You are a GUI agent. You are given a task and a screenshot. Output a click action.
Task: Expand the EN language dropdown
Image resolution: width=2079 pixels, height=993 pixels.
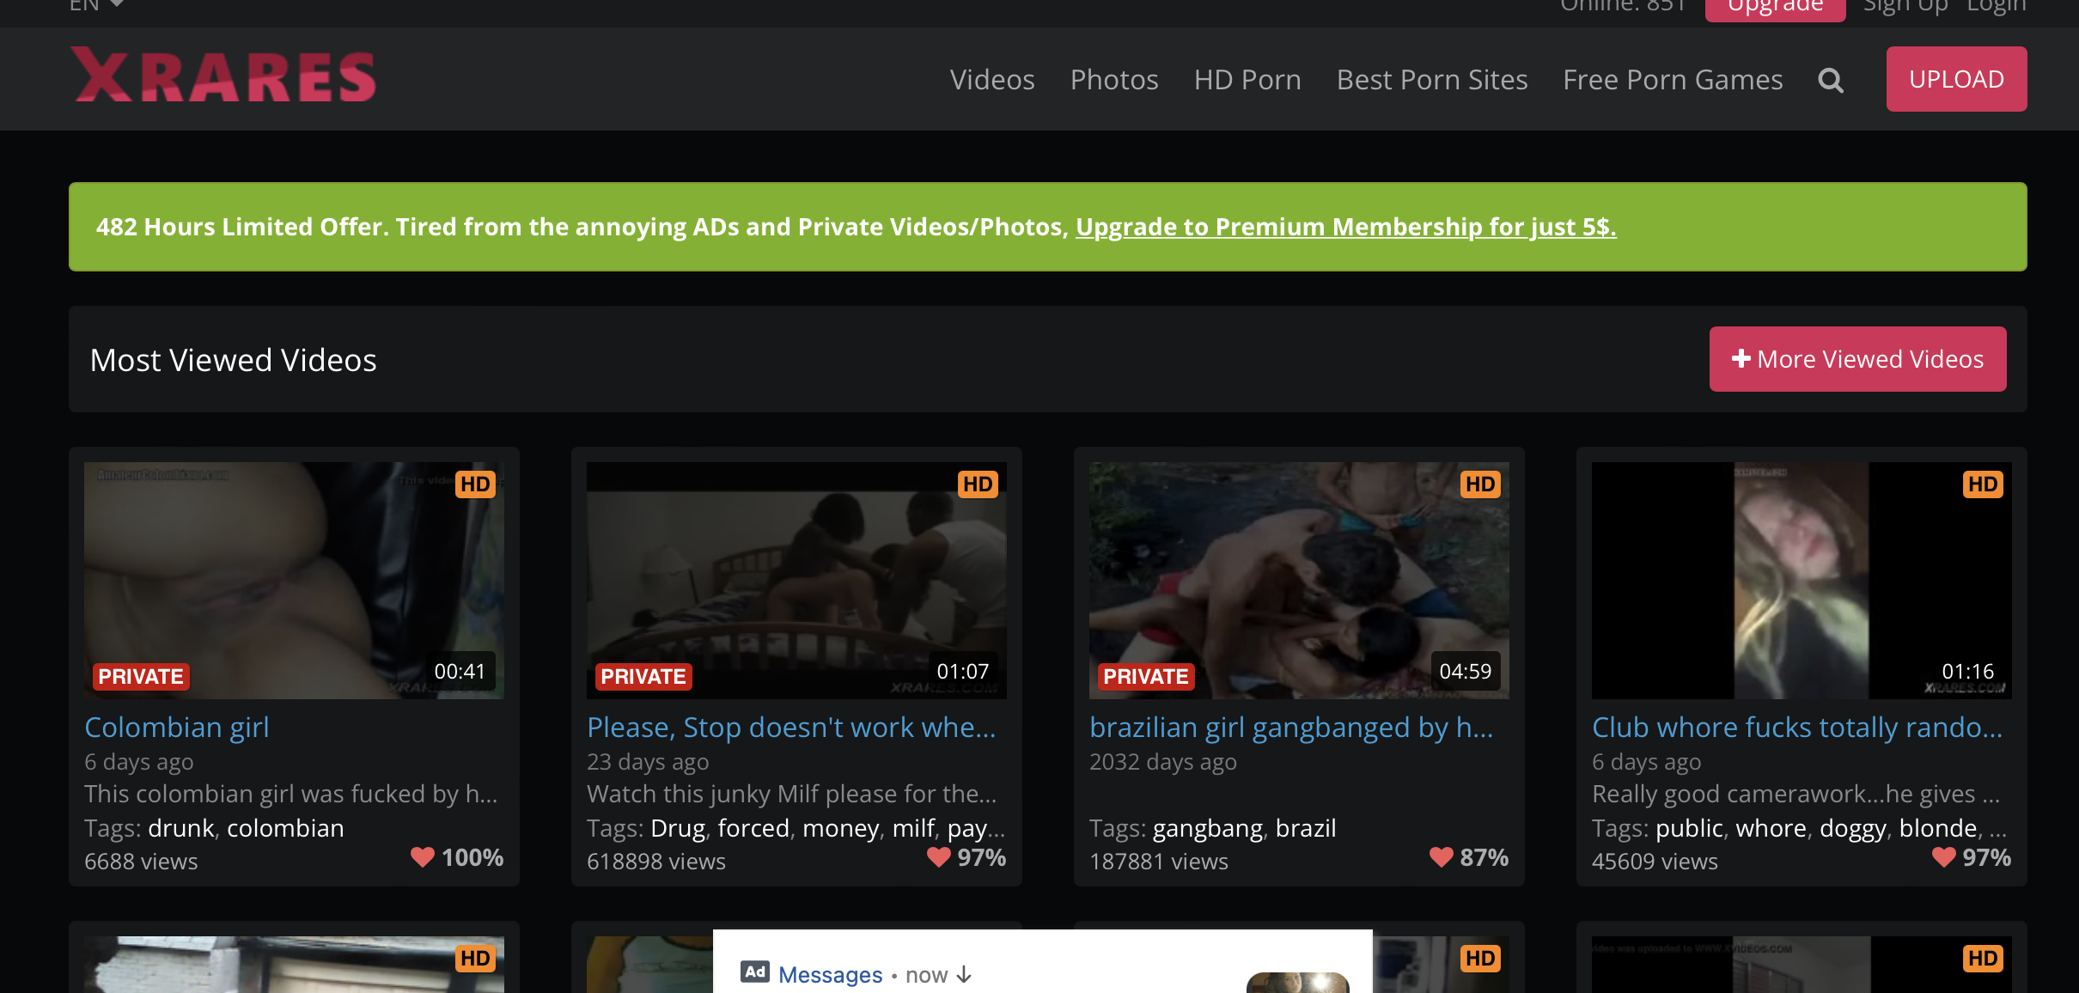pyautogui.click(x=97, y=5)
